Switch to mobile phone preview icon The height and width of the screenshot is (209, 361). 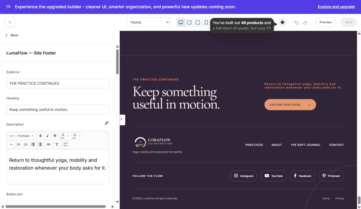click(206, 22)
